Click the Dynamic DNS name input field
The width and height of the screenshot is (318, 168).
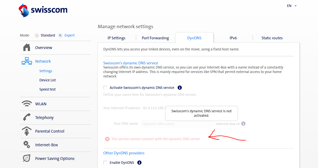tap(178, 124)
